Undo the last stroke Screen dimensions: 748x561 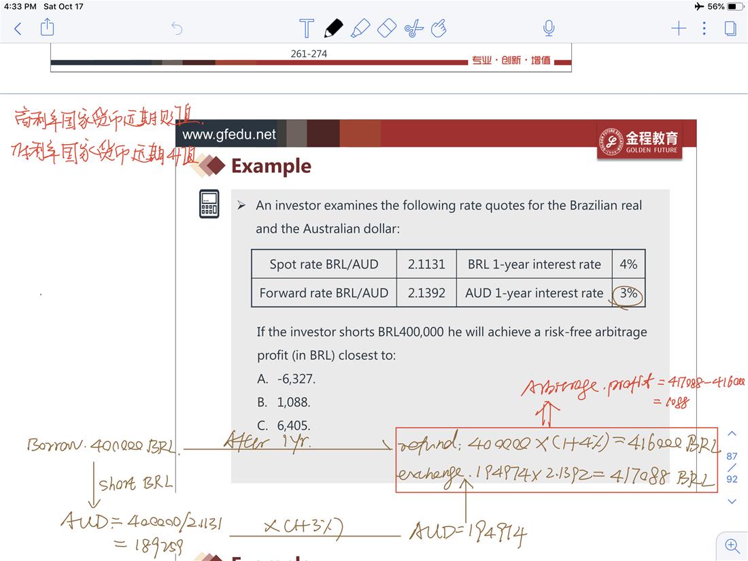click(x=177, y=29)
